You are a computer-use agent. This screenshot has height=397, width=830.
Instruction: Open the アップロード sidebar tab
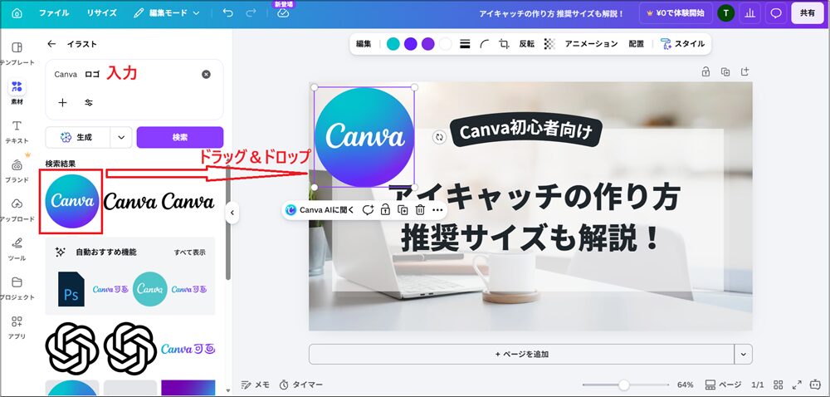pyautogui.click(x=17, y=209)
